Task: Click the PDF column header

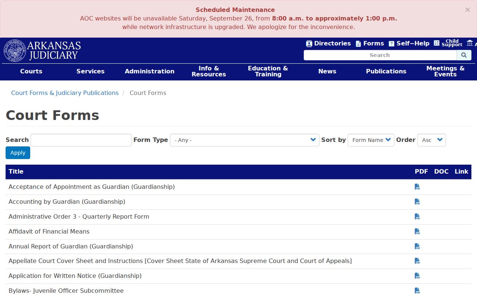Action: click(421, 171)
